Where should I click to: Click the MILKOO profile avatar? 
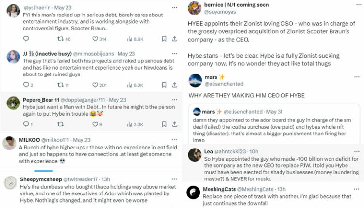point(10,144)
